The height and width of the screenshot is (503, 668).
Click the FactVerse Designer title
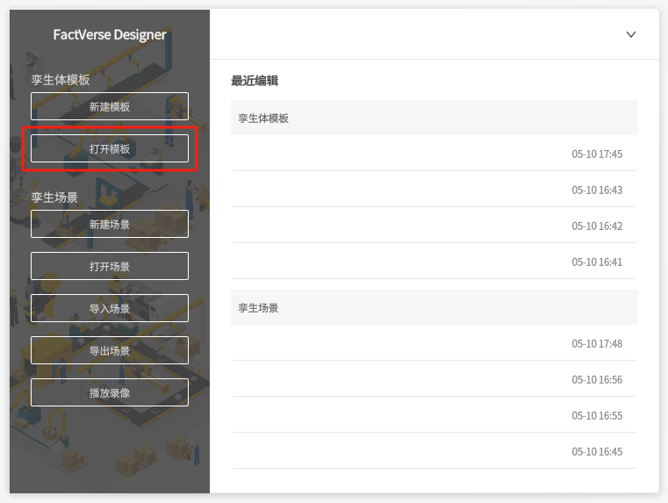(x=110, y=35)
